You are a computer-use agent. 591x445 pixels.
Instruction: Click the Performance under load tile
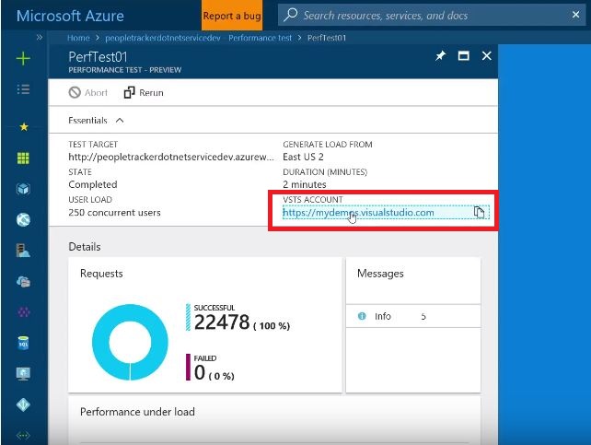pos(274,420)
